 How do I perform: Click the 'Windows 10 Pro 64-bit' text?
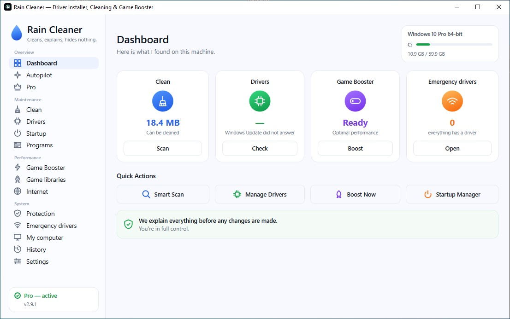coord(435,34)
